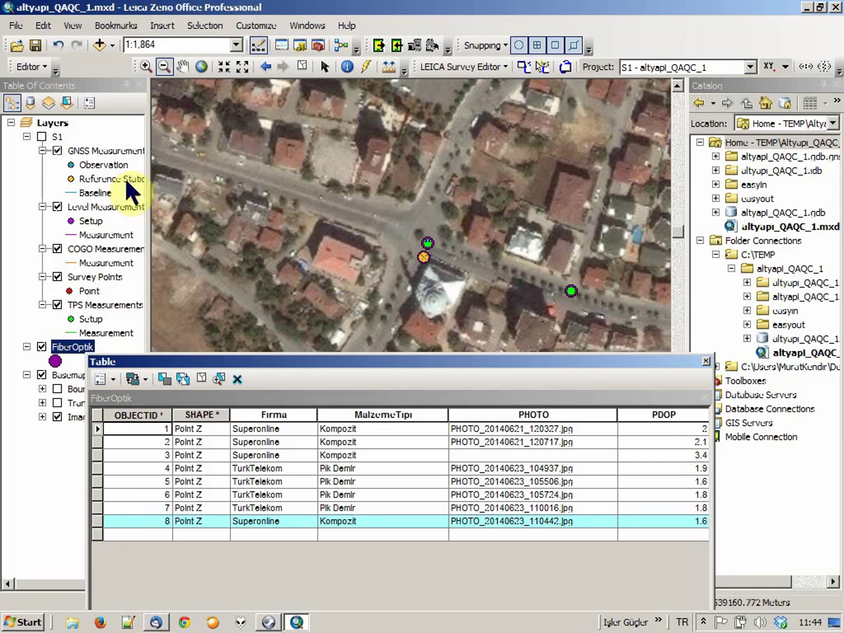Viewport: 844px width, 633px height.
Task: Select the Identify tool icon
Action: [347, 67]
